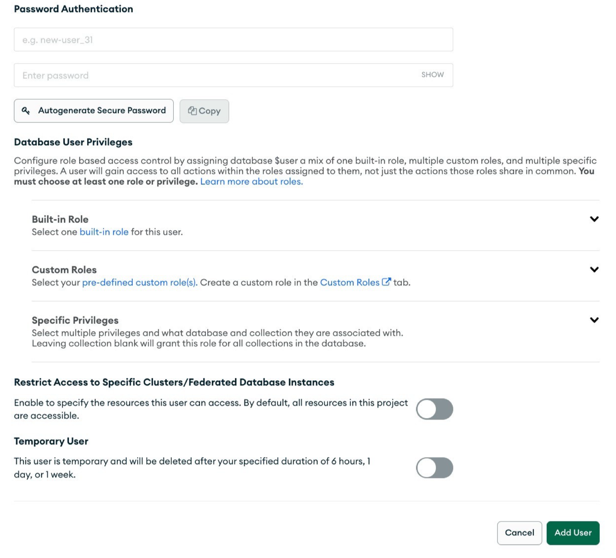The height and width of the screenshot is (558, 616).
Task: Click the key icon for password autogeneration
Action: pyautogui.click(x=26, y=111)
